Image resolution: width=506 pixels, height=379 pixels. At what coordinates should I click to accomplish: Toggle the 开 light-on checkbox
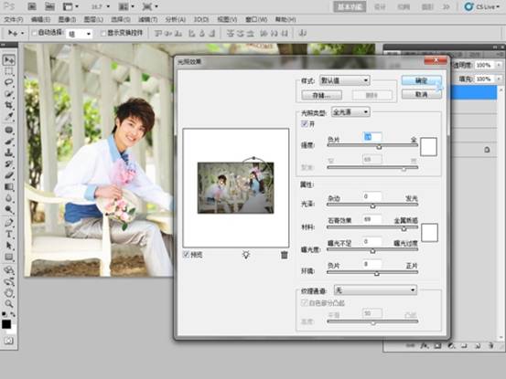tap(305, 123)
